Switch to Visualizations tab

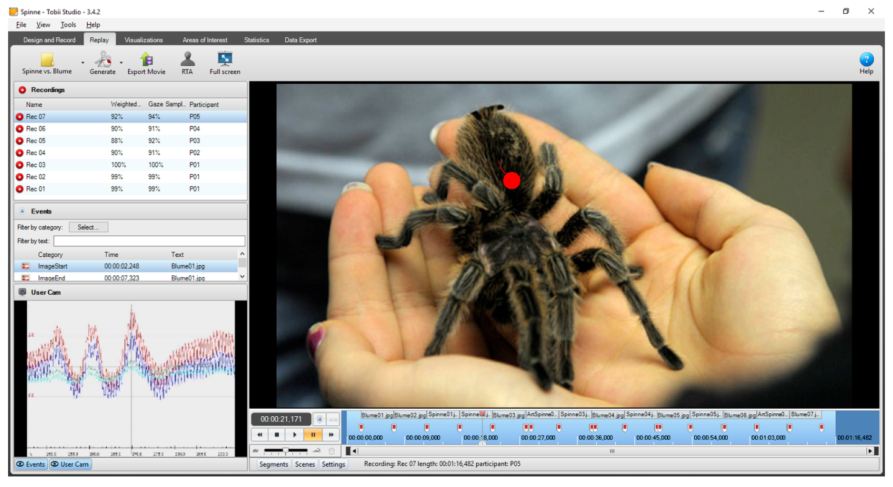pos(143,40)
